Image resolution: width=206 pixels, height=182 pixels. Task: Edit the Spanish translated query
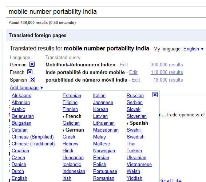[x=136, y=80]
